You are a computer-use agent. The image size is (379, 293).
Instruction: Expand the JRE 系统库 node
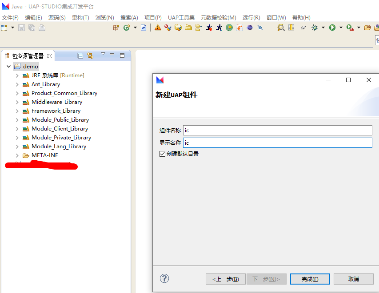point(17,75)
